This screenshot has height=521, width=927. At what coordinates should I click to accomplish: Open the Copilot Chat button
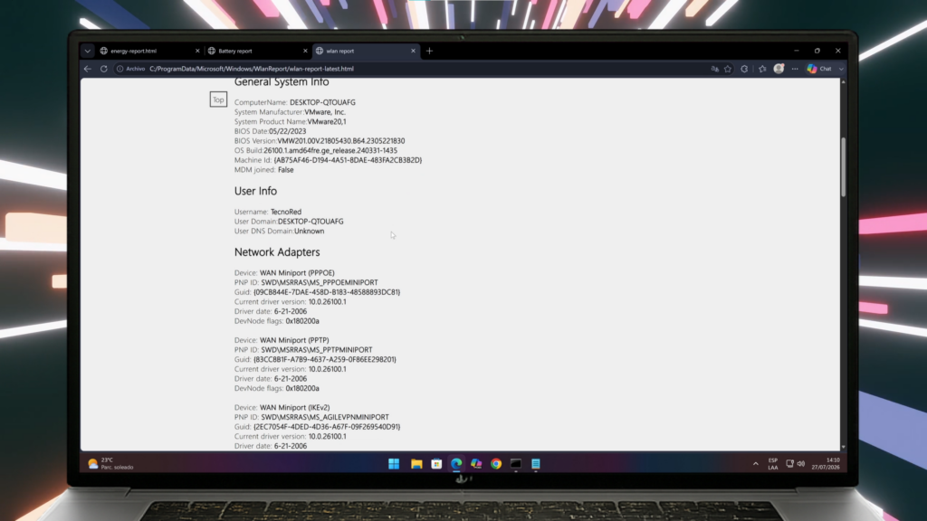[x=820, y=69]
